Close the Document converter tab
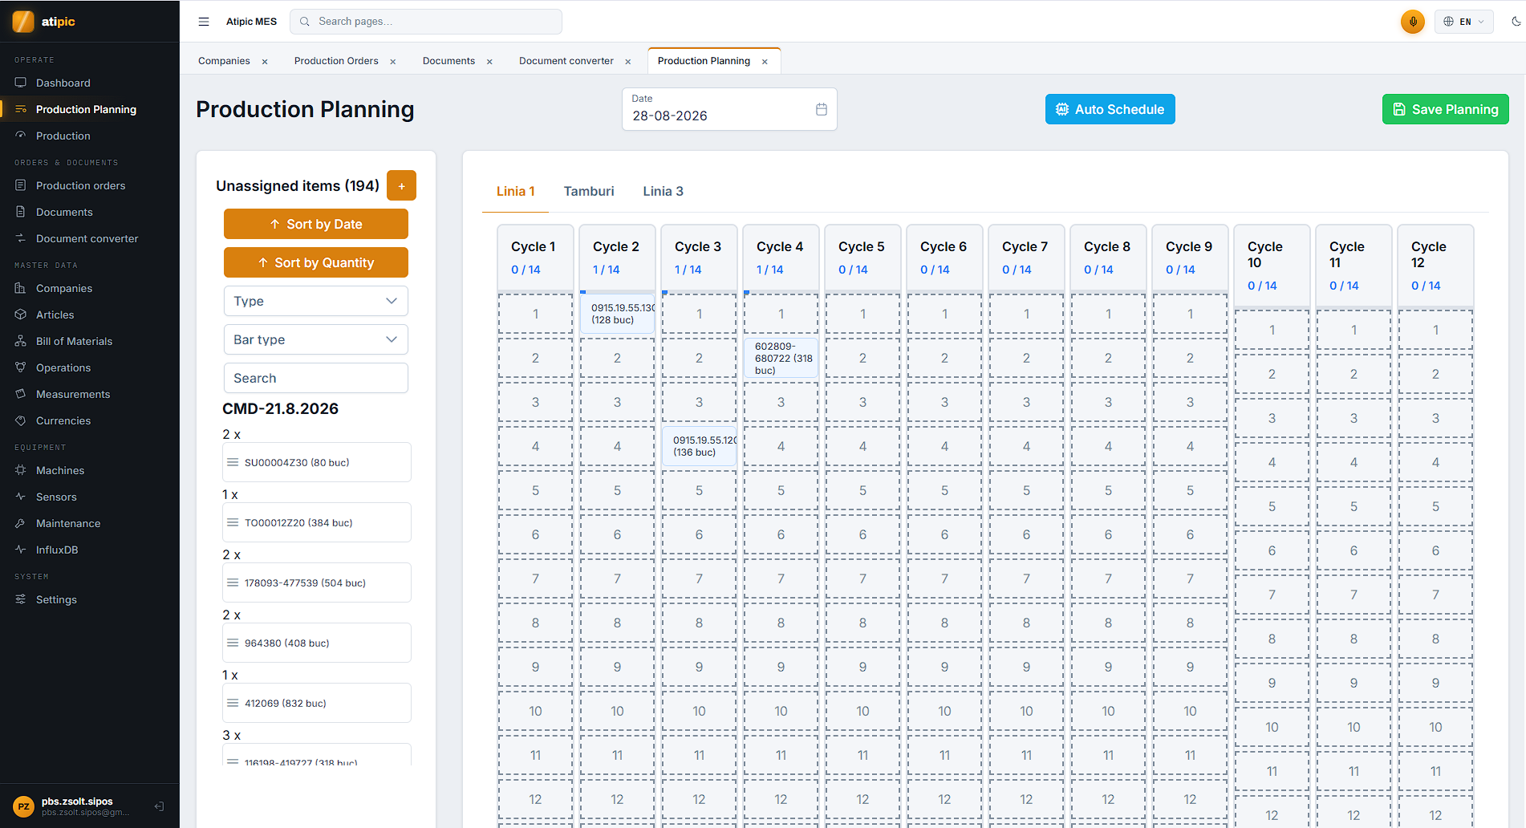This screenshot has height=828, width=1526. (x=628, y=62)
